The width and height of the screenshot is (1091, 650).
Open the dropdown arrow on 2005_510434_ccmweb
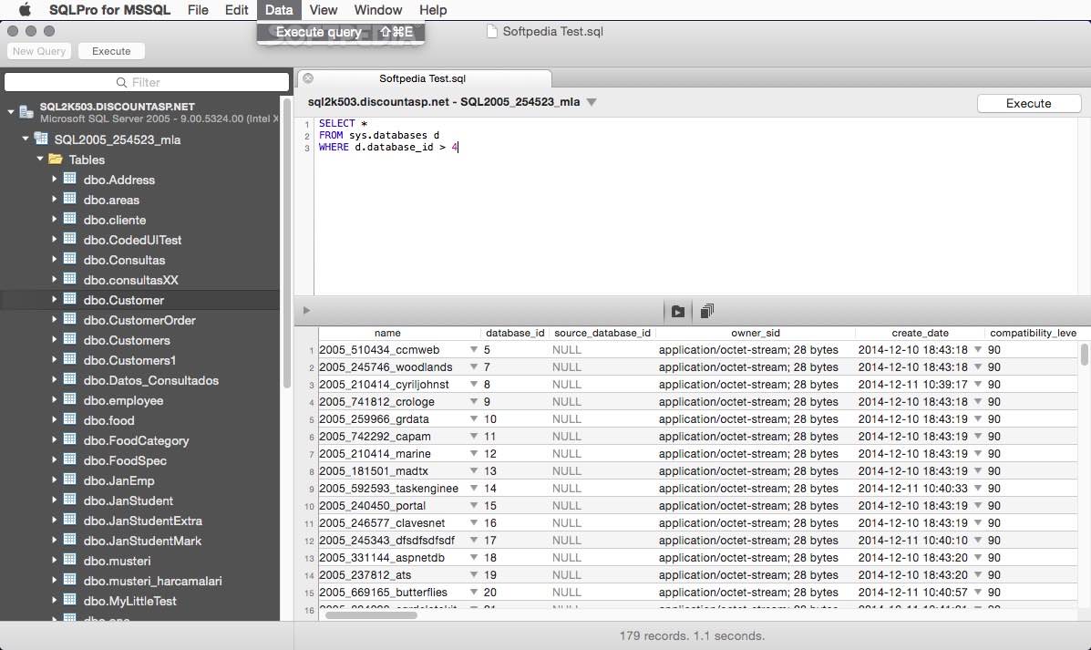click(x=474, y=349)
